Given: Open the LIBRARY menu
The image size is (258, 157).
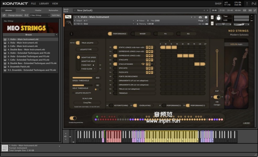Looking at the screenshot, I should 44,4.
